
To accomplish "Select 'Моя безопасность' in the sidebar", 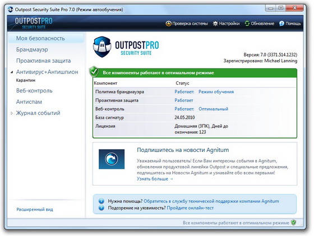I will pos(46,38).
